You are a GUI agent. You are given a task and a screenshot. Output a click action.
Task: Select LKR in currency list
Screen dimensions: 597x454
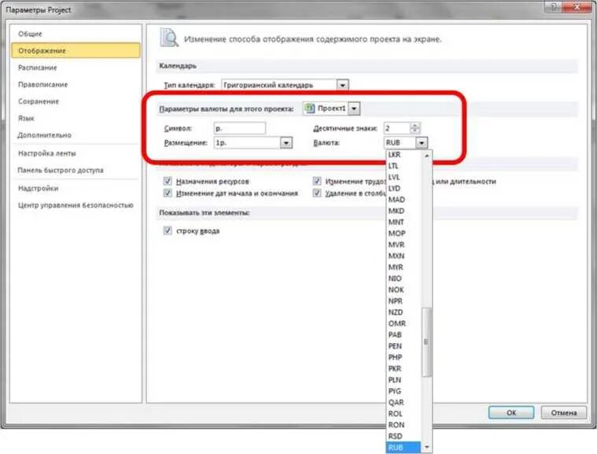[x=404, y=155]
